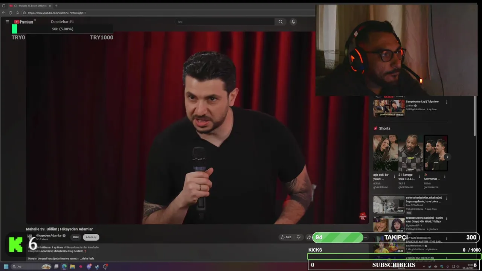
Task: Go to YouTube Premium home logo
Action: (24, 22)
